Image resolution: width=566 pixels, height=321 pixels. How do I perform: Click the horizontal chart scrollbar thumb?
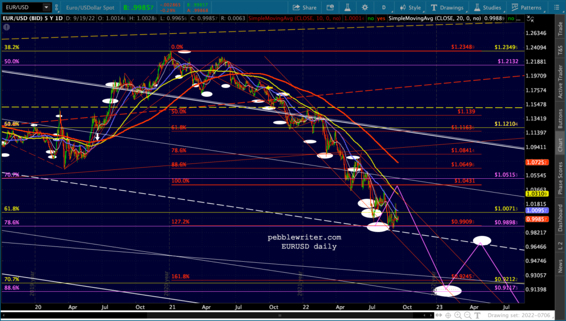(279, 315)
